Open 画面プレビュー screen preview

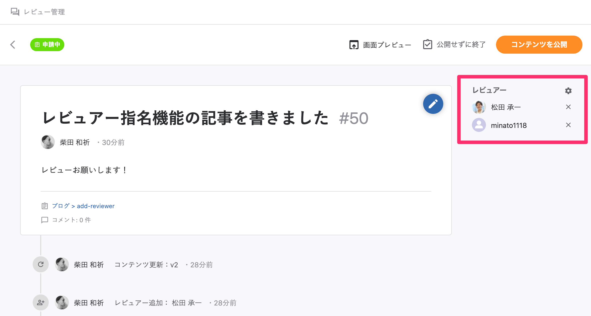tap(380, 45)
